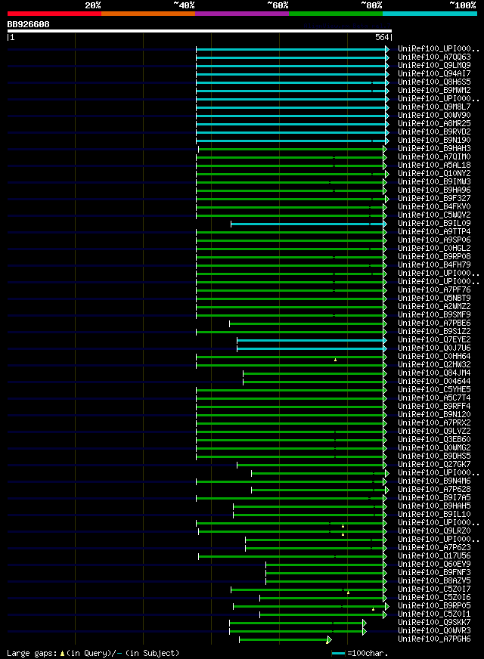
Task: Select the UniRef100_B9I7A5 label
Action: point(434,497)
